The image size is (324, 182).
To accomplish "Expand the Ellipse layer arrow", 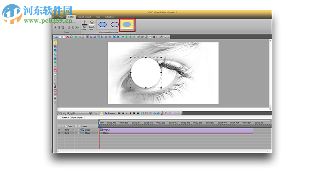I will pos(80,133).
